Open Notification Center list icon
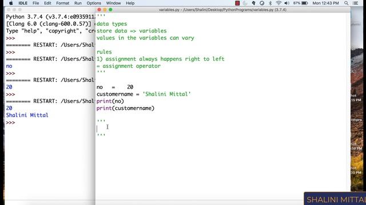Image resolution: width=366 pixels, height=205 pixels. 355,3
